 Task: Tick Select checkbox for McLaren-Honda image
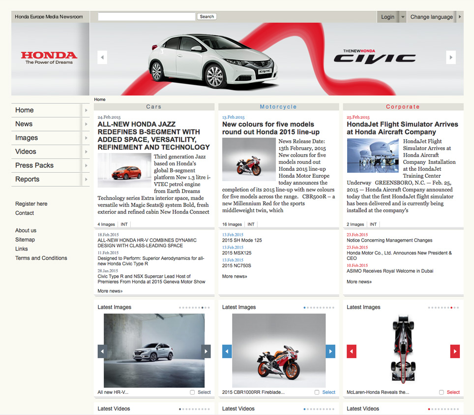(x=442, y=392)
